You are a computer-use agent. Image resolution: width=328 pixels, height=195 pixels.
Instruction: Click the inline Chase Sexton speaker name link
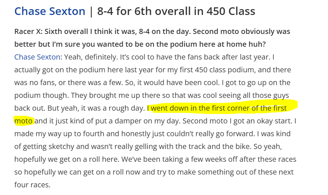(37, 57)
